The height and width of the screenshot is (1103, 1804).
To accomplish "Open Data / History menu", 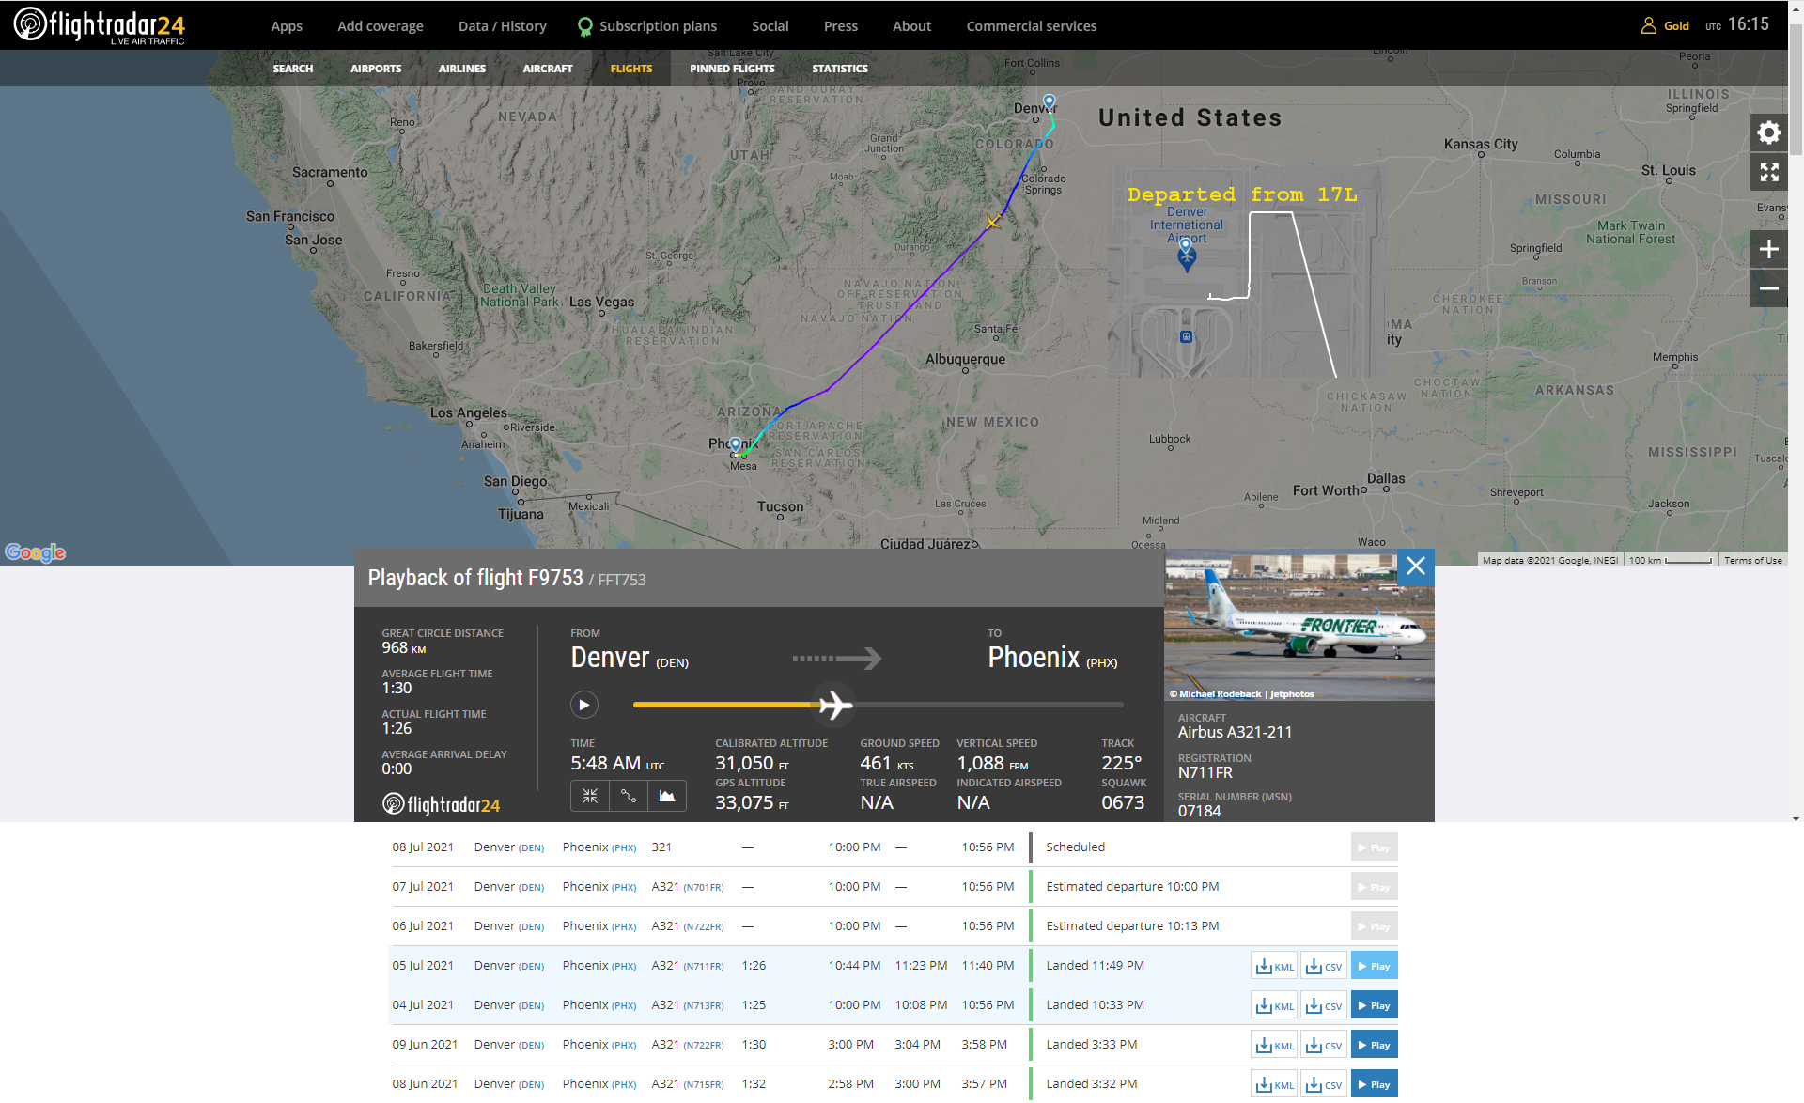I will 503,26.
